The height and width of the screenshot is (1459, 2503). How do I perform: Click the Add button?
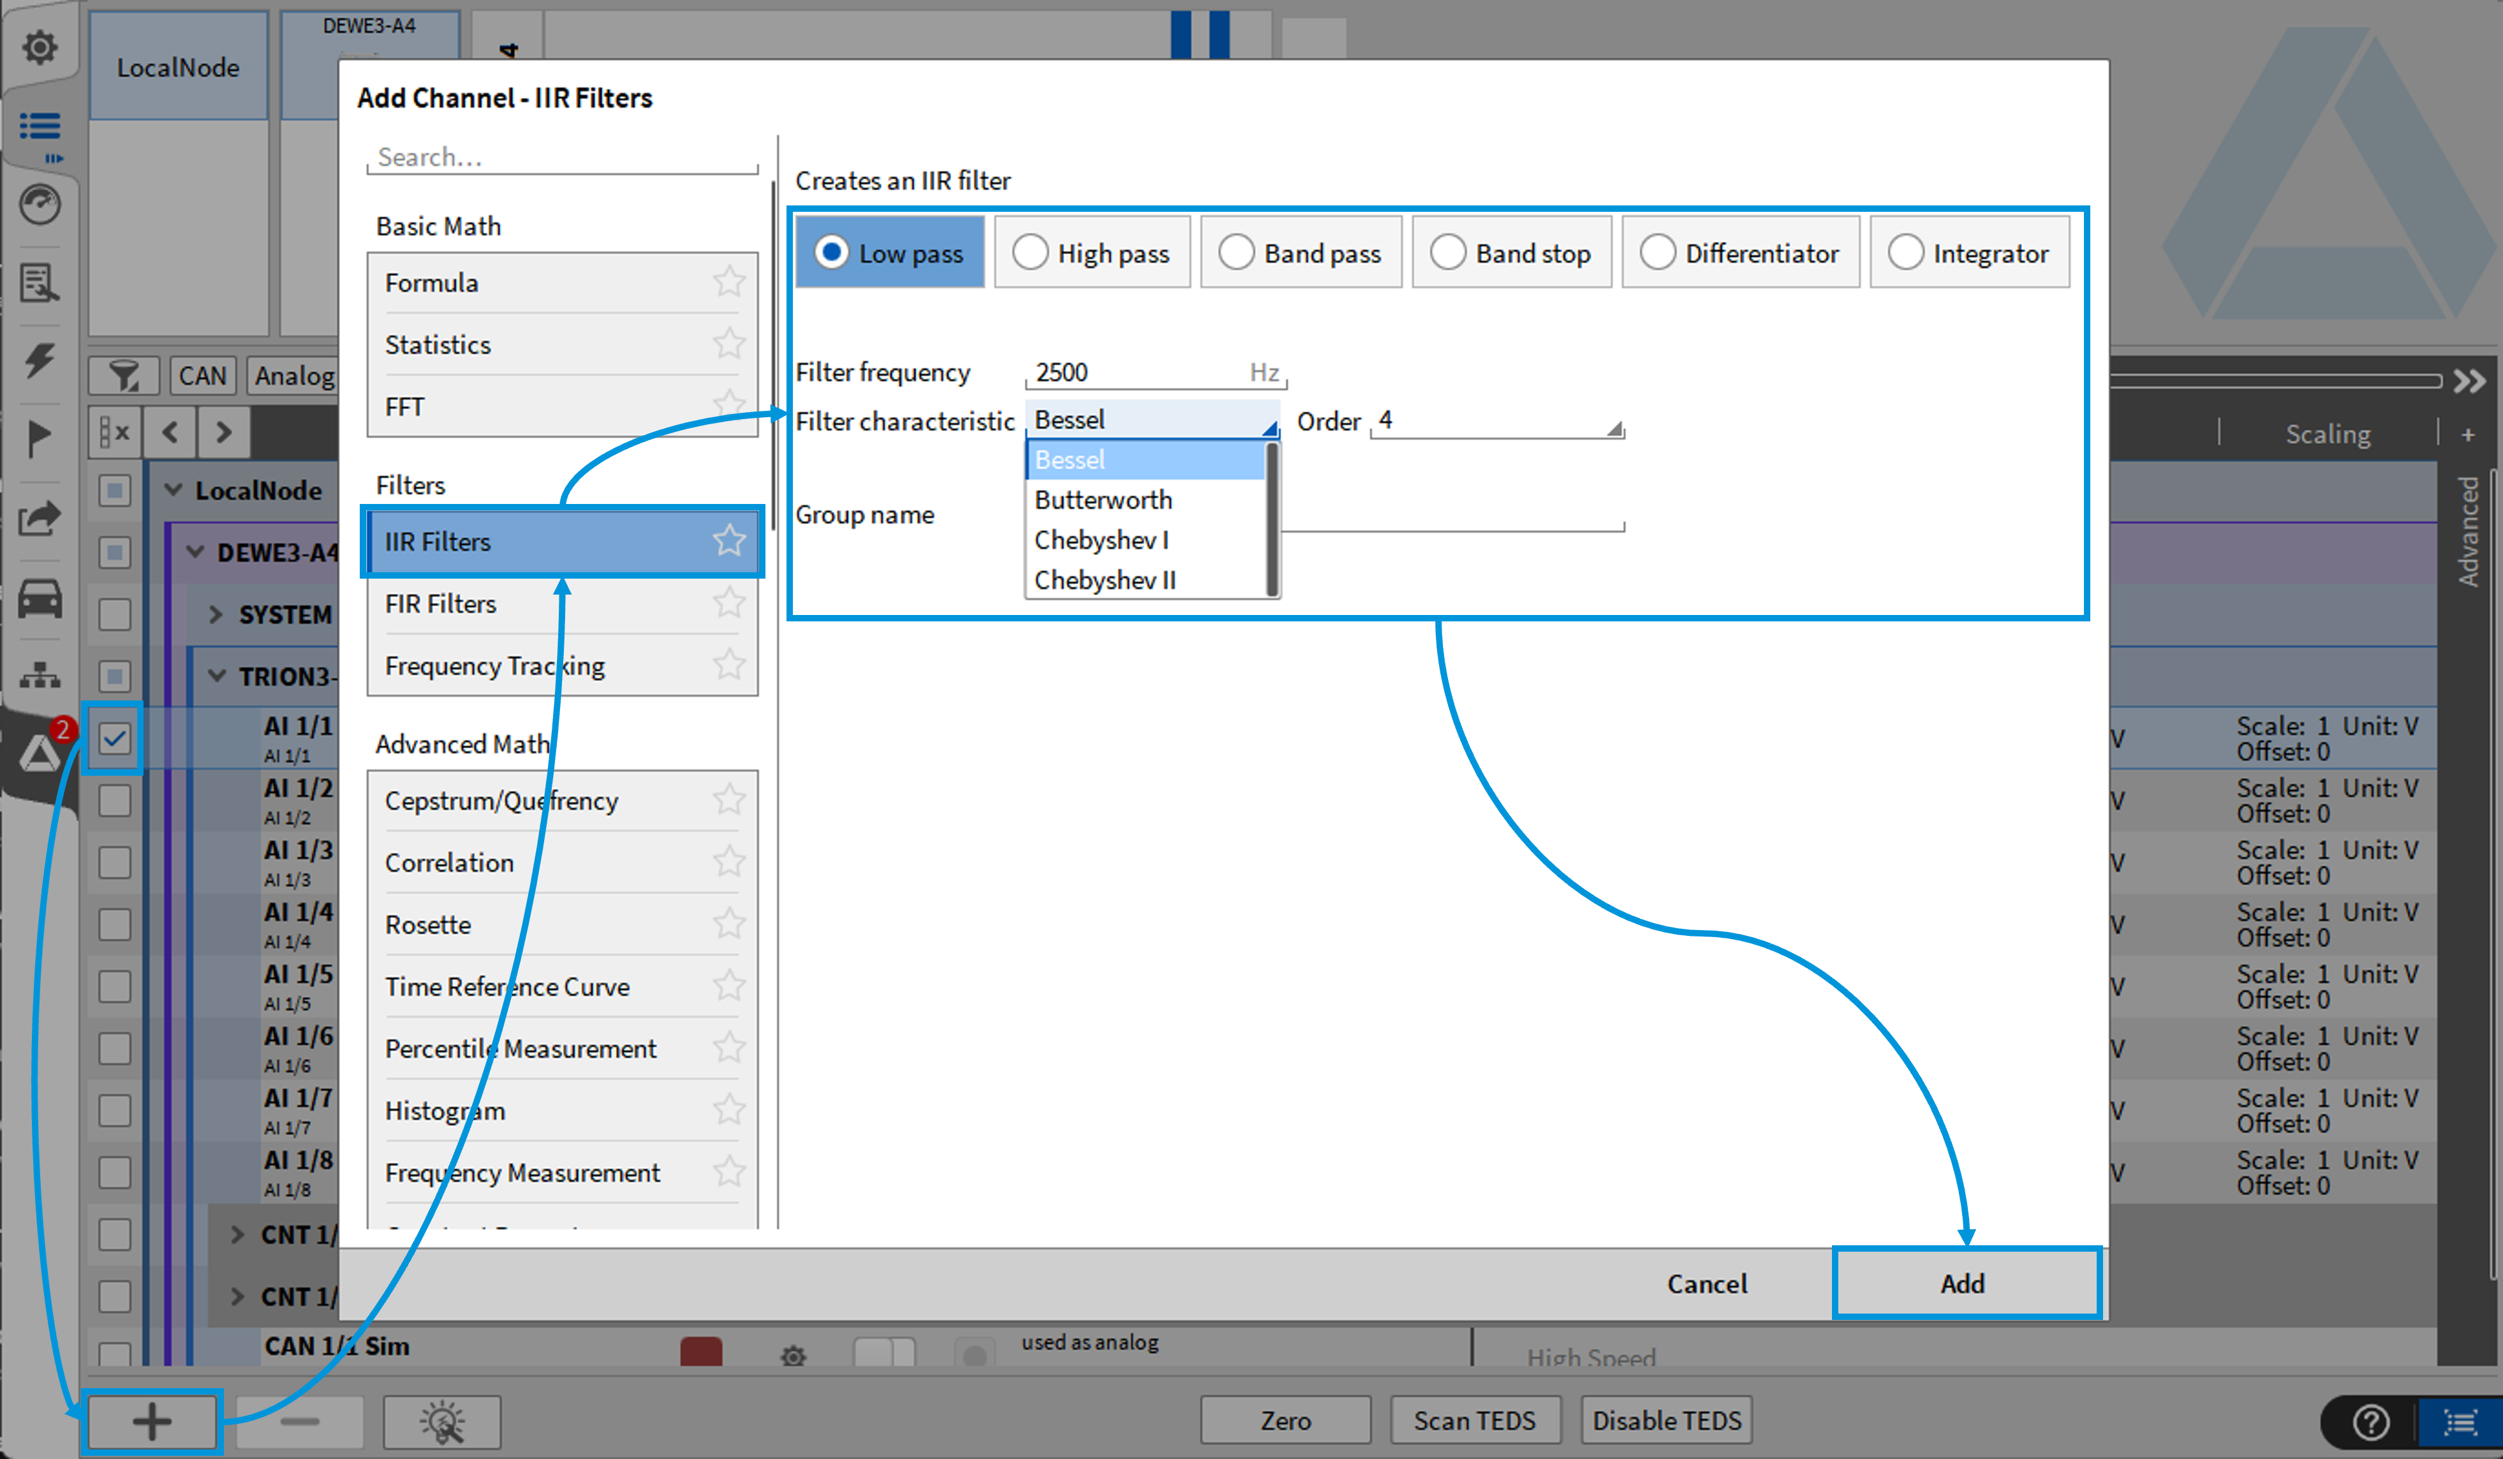[x=1963, y=1283]
